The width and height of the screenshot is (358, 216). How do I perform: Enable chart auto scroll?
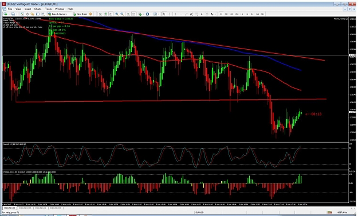(x=128, y=14)
